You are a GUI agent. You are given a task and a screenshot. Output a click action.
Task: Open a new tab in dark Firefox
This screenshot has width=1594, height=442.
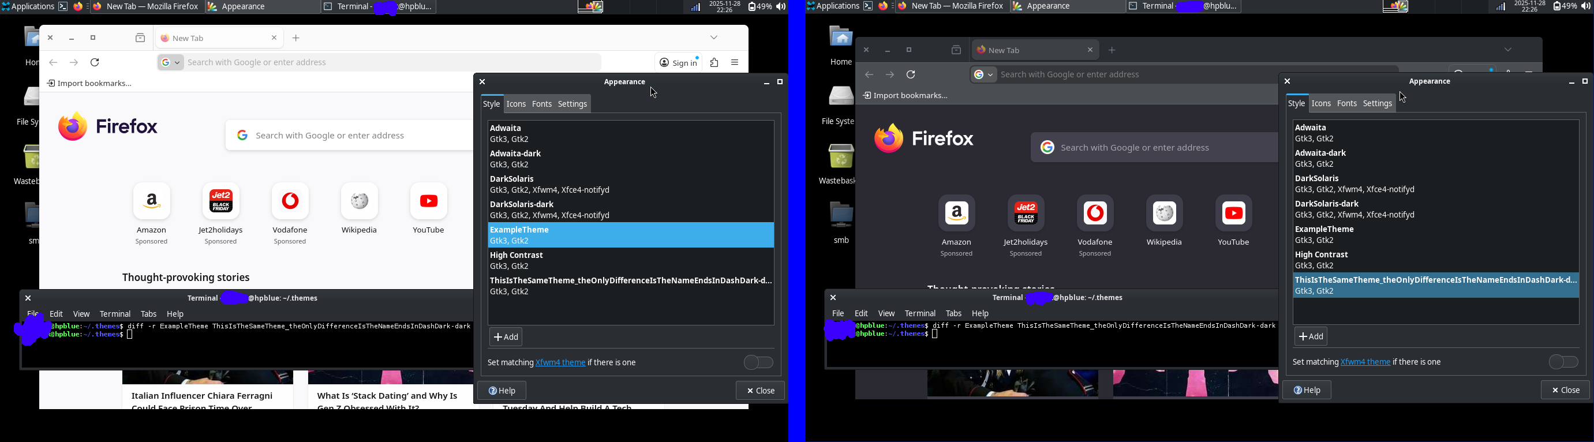click(x=1112, y=50)
